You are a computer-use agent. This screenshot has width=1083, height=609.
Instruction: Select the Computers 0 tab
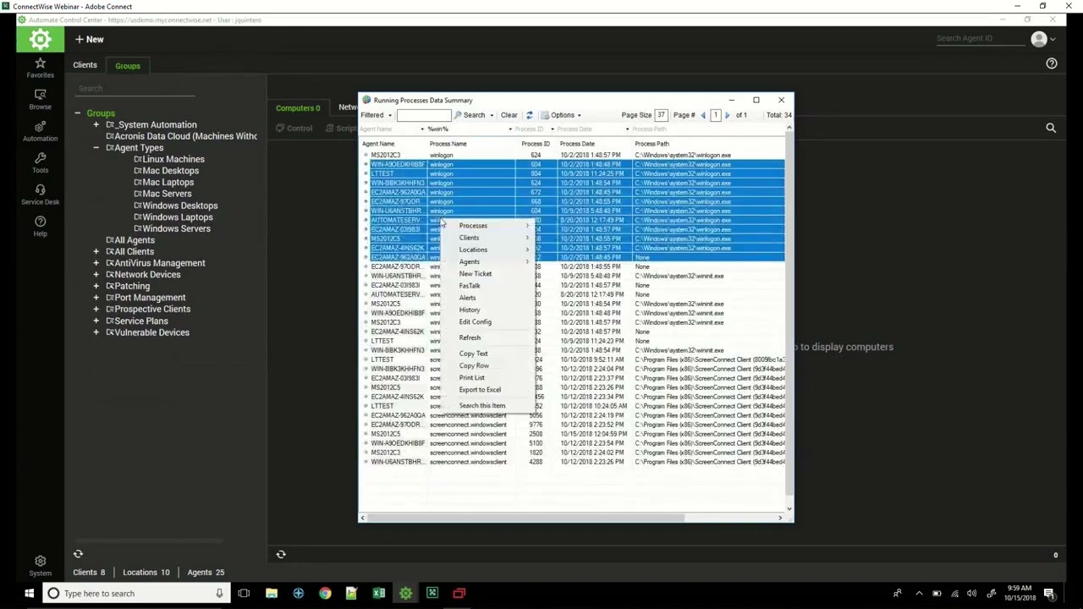298,108
